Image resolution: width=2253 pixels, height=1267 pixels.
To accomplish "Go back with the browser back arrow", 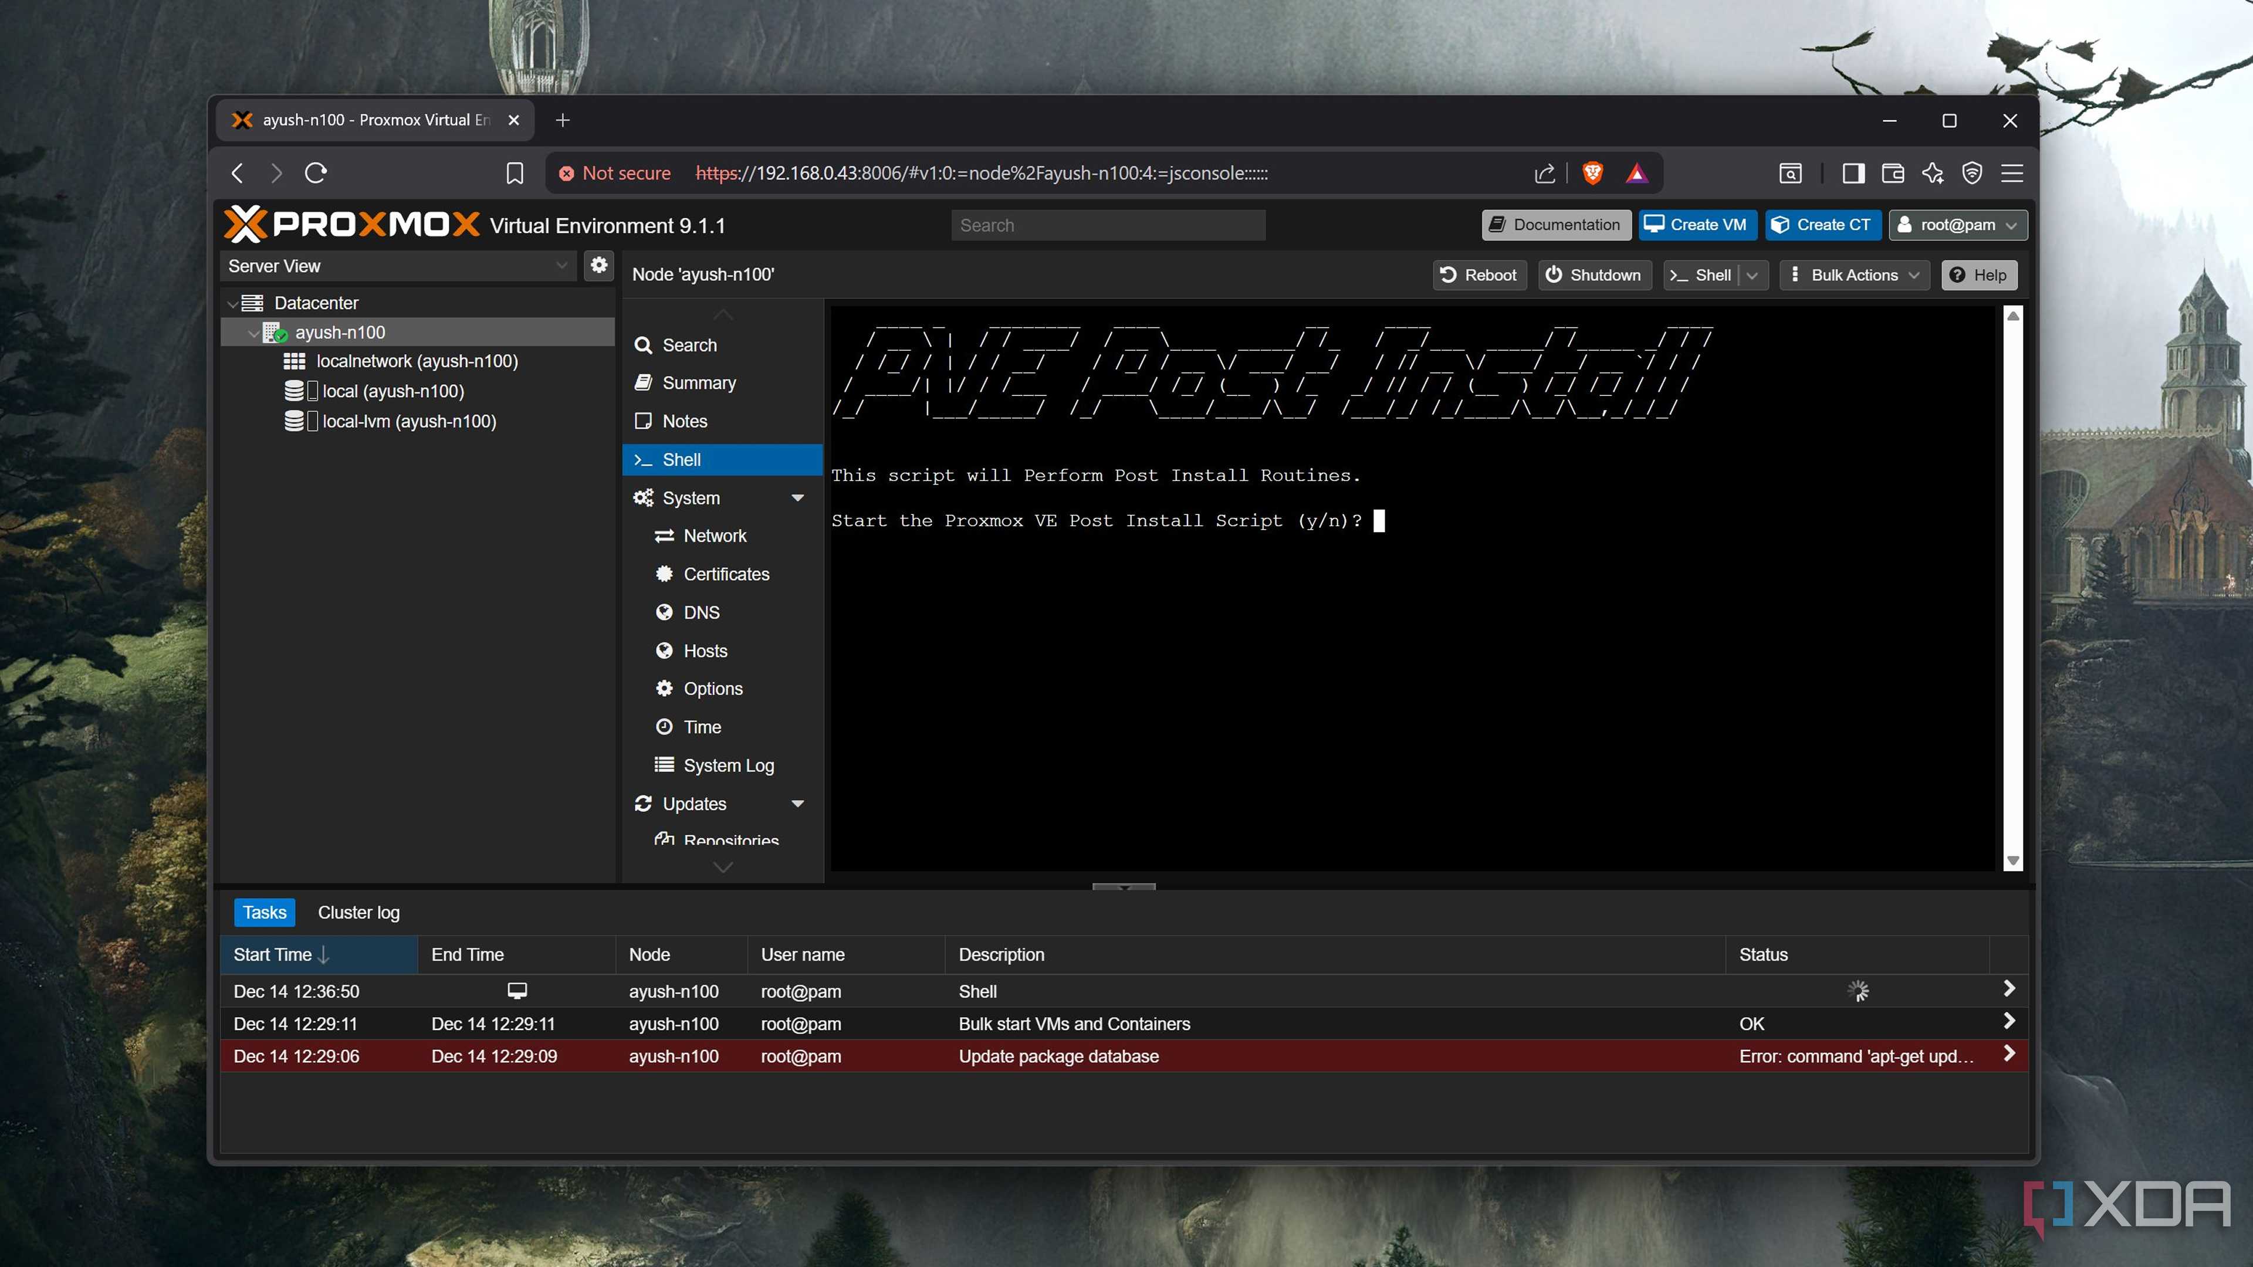I will (x=237, y=173).
